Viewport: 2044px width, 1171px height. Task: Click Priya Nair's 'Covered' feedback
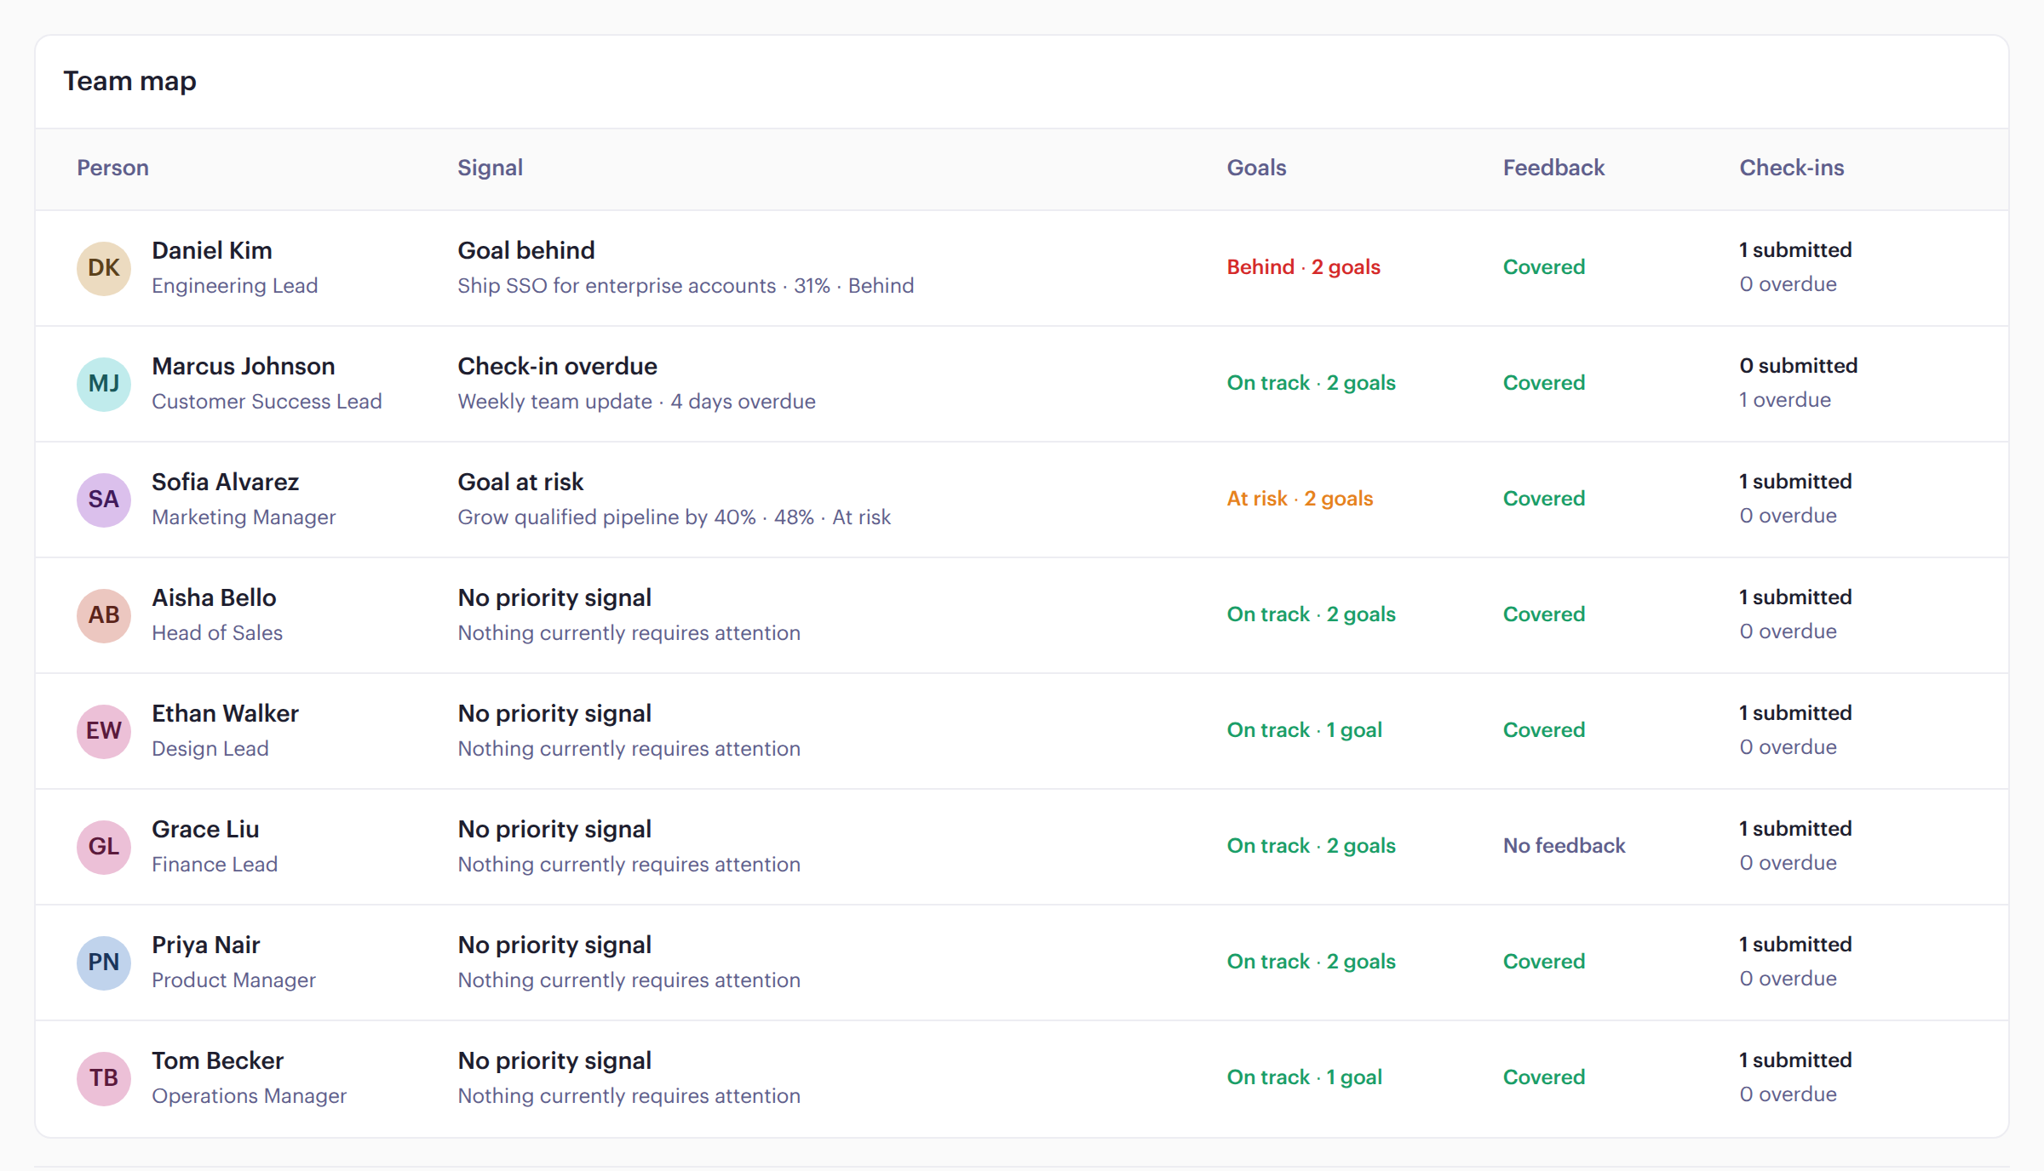click(1543, 962)
